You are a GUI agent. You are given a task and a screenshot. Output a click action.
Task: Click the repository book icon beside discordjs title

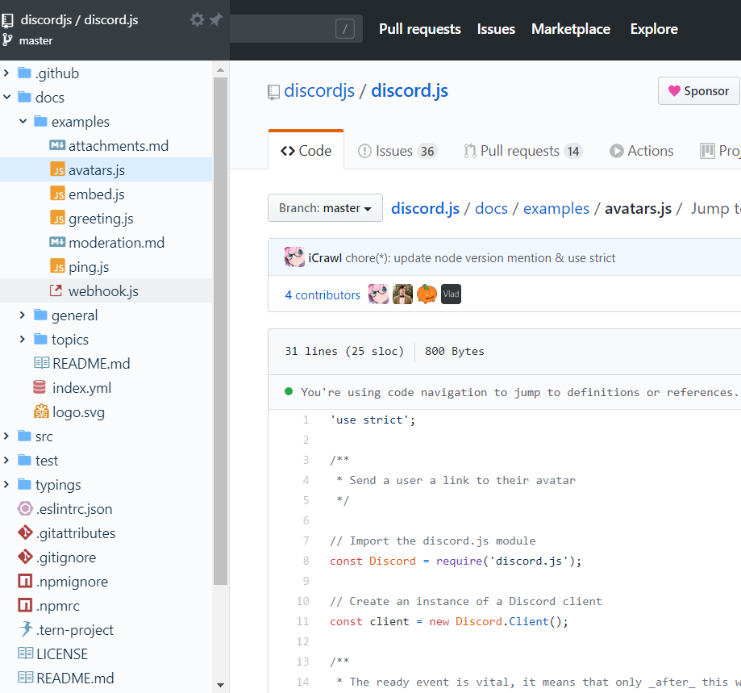pyautogui.click(x=273, y=92)
